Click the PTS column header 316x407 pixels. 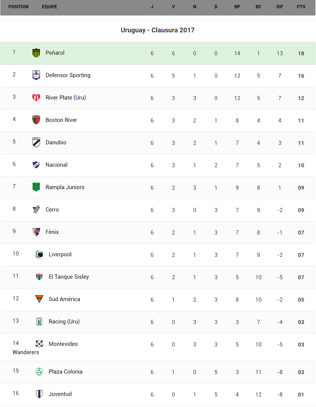pos(301,7)
